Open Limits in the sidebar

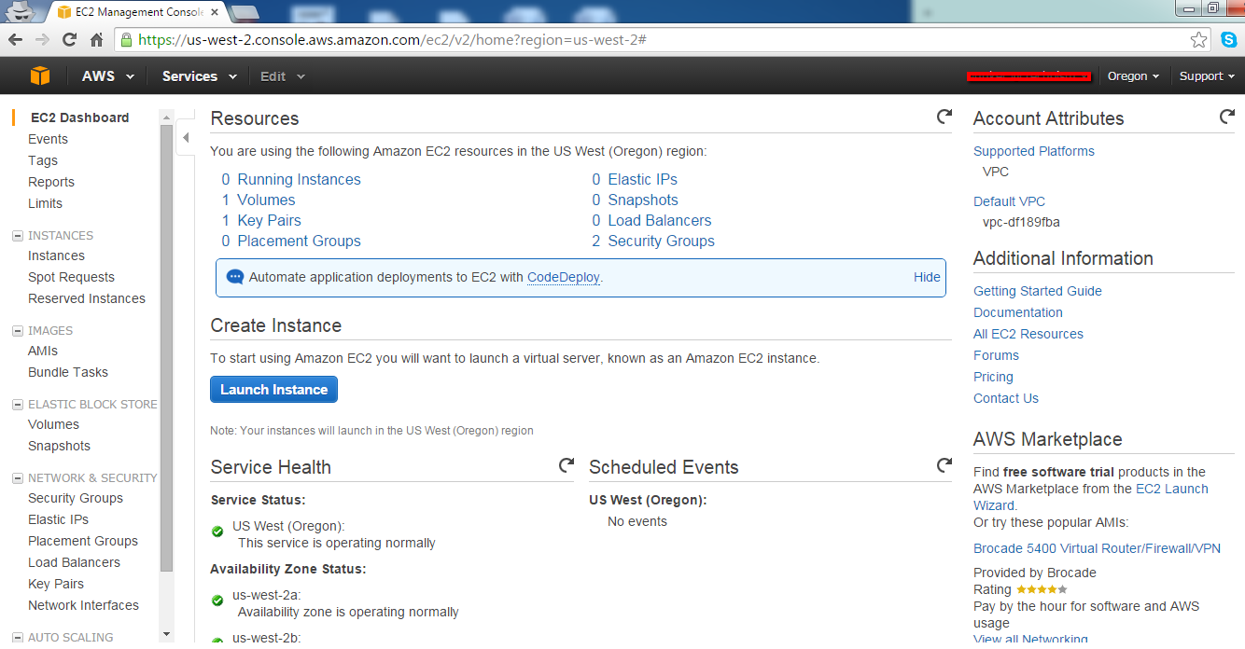[46, 203]
